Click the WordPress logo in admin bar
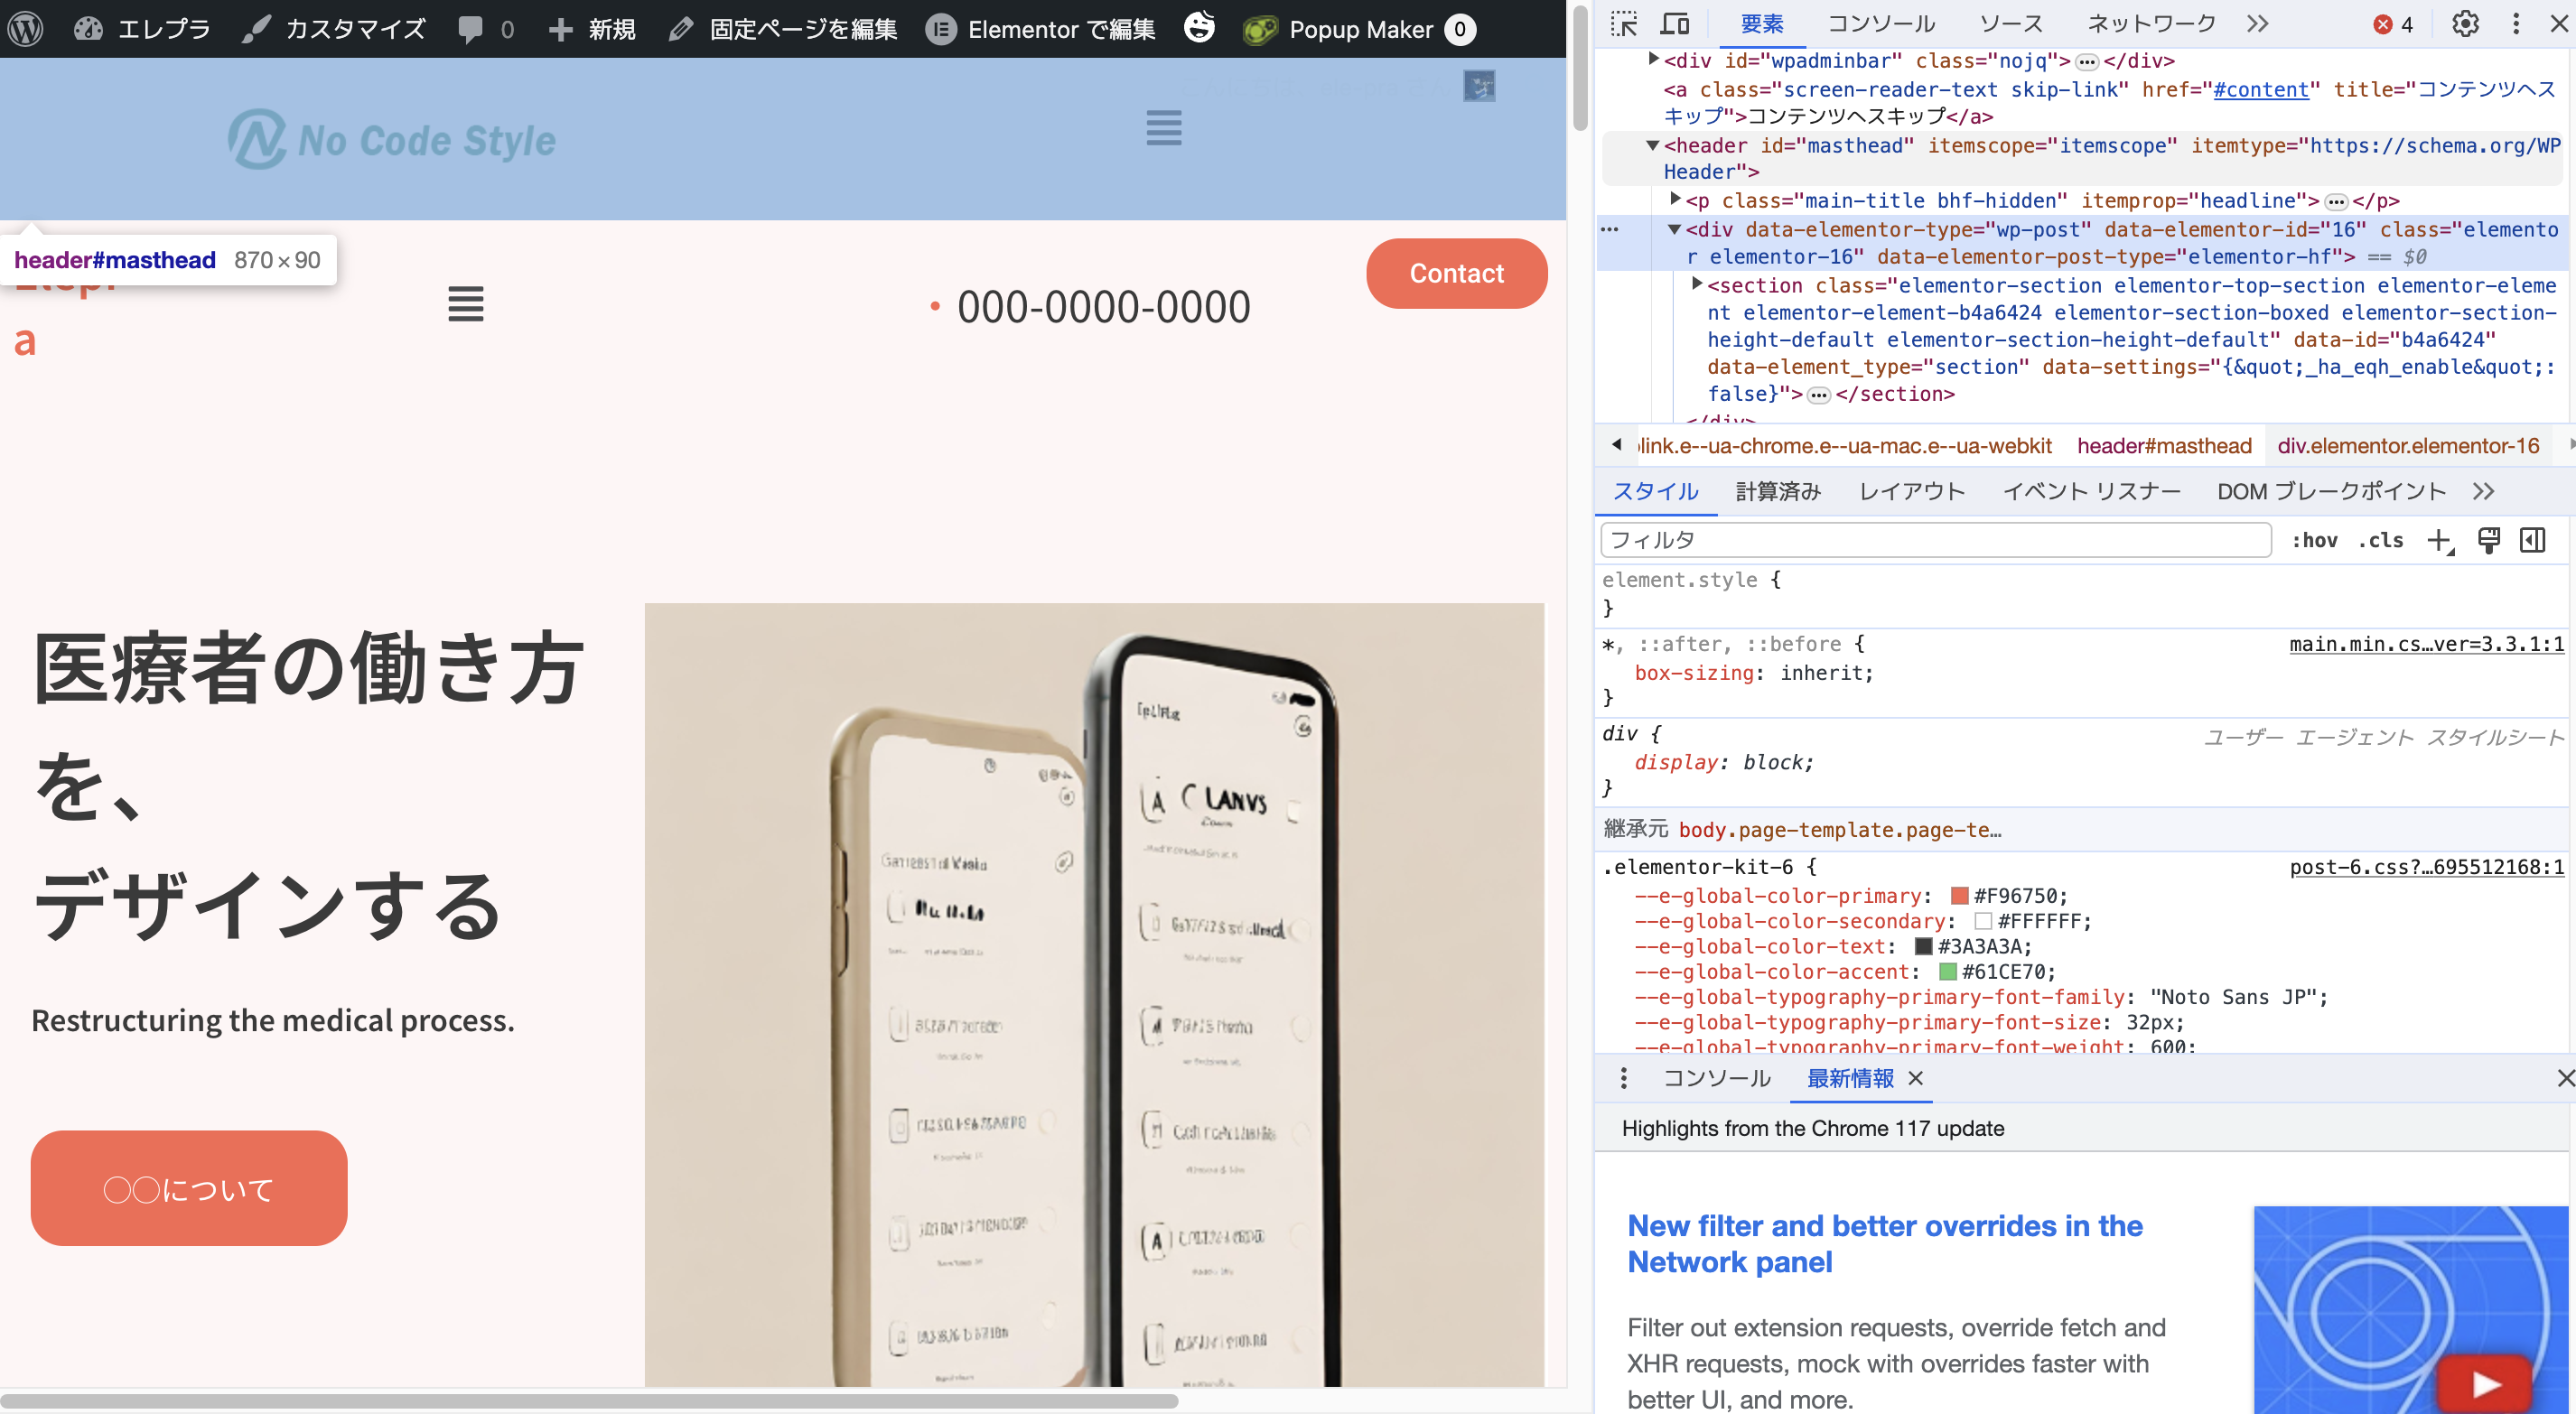Image resolution: width=2576 pixels, height=1414 pixels. (x=25, y=29)
